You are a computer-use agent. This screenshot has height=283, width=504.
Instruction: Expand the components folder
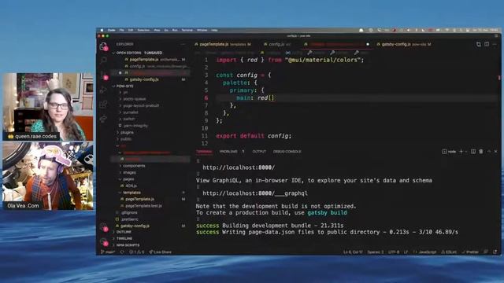134,166
